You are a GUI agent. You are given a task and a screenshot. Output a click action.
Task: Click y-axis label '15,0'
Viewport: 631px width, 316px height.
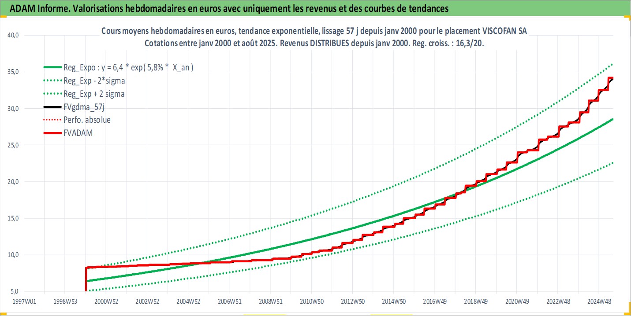point(14,218)
